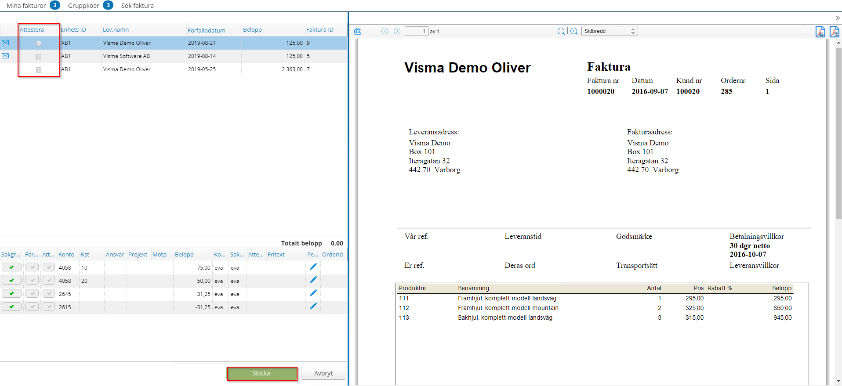Select the 2019-05-25 due date cell
Screen dimensions: 842x386
coord(214,69)
